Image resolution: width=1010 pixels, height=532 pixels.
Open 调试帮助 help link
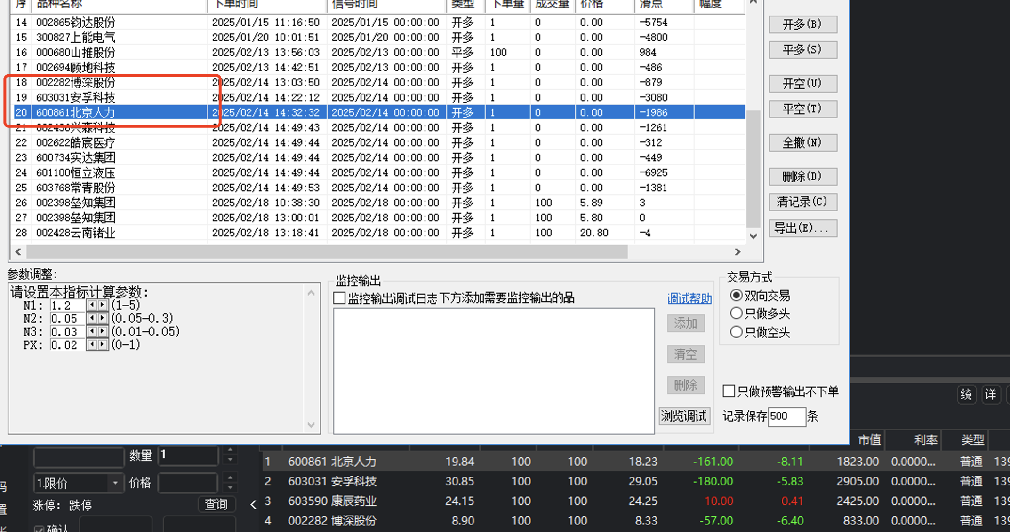pyautogui.click(x=689, y=298)
